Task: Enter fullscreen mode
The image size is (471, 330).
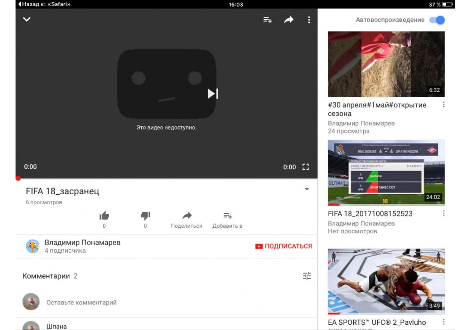Action: (x=306, y=167)
